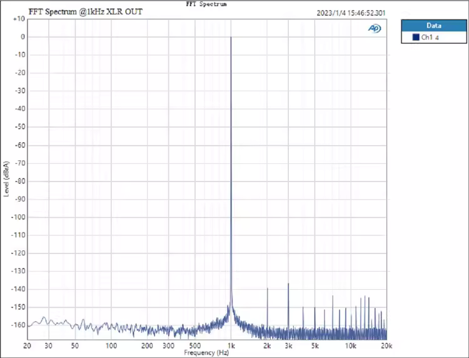Click the 1k tick label on frequency axis
469x358 pixels.
point(231,345)
